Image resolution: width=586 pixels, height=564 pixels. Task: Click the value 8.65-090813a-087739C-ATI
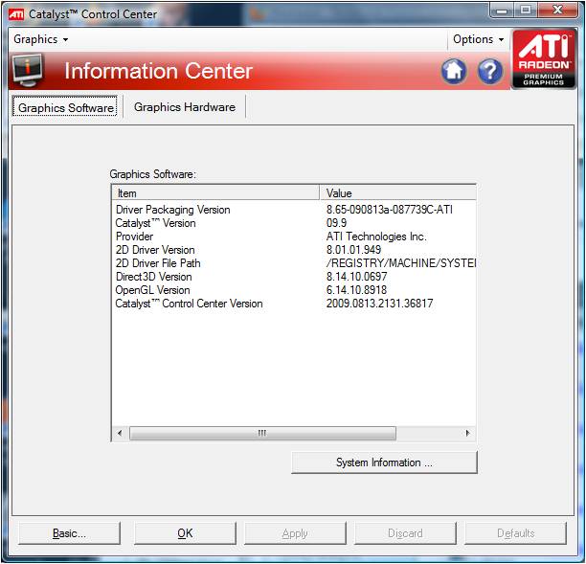pyautogui.click(x=390, y=210)
